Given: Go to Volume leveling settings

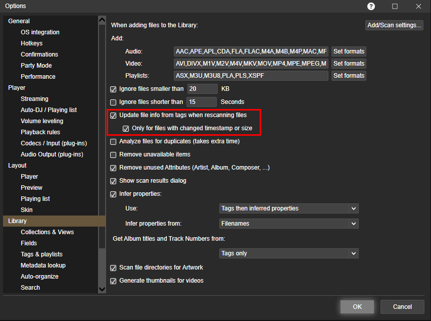Looking at the screenshot, I should [42, 121].
